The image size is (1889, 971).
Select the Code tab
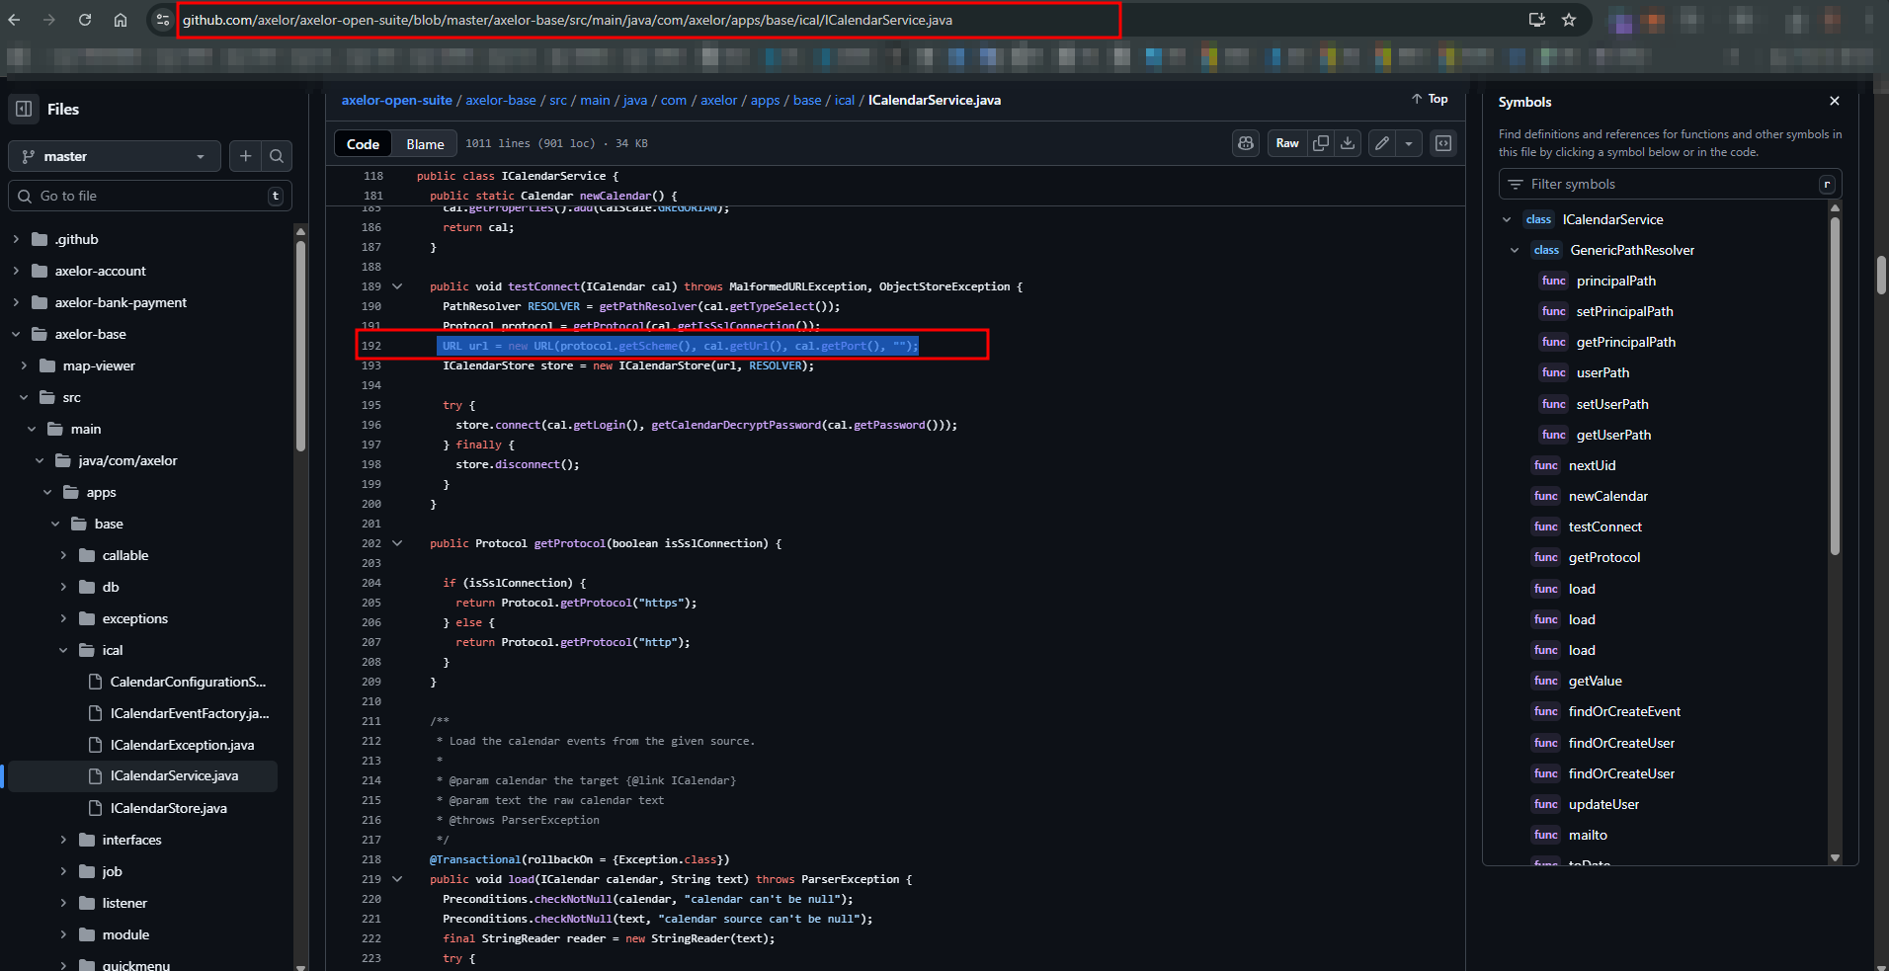363,144
